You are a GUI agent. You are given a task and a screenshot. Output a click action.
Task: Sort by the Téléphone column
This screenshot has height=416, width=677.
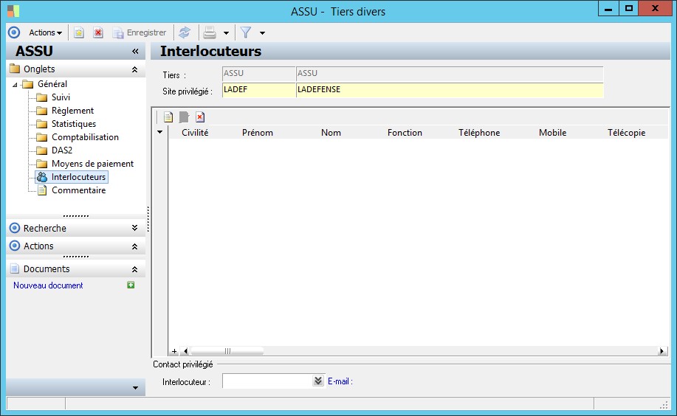pos(479,133)
